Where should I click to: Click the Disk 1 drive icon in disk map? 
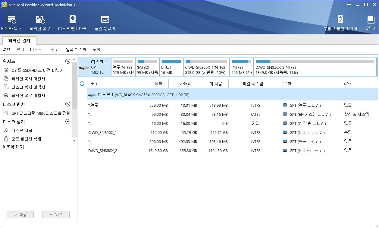(84, 68)
